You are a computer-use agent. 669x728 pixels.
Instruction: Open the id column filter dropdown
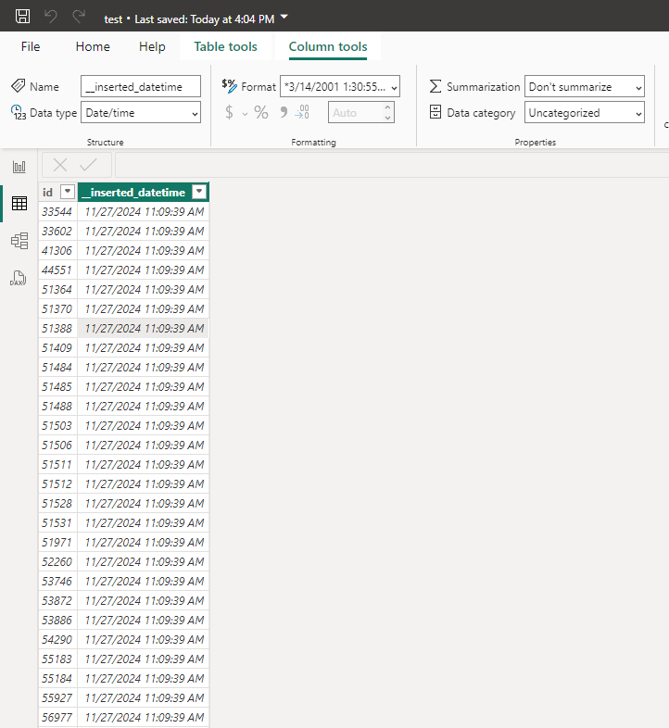(x=68, y=192)
